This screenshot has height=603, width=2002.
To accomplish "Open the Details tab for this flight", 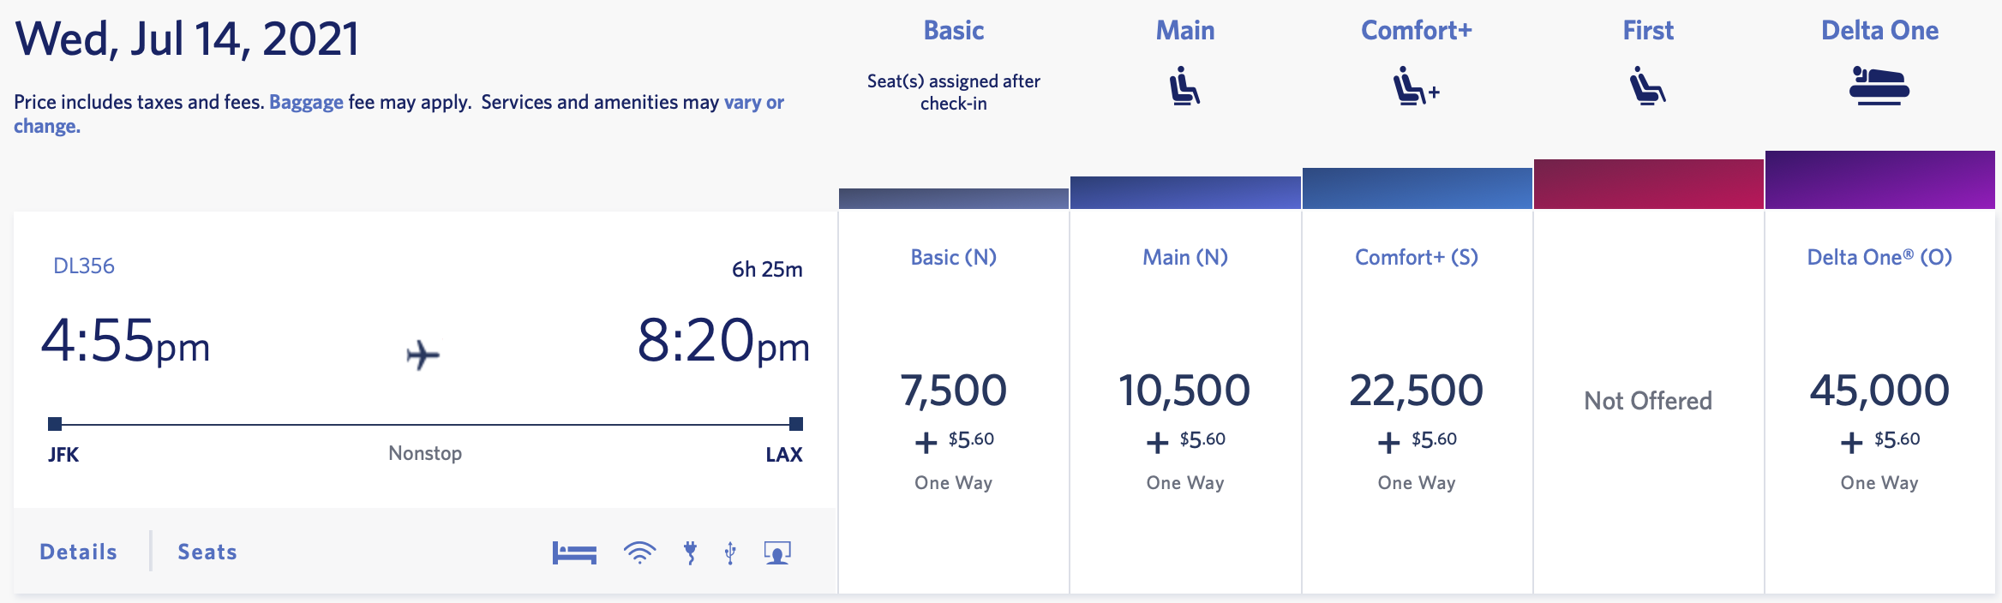I will (78, 552).
